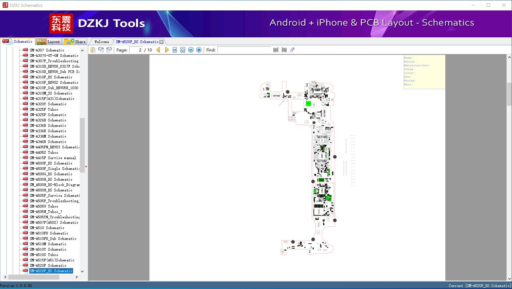Image resolution: width=512 pixels, height=289 pixels.
Task: Find next search match
Action: [x=284, y=50]
